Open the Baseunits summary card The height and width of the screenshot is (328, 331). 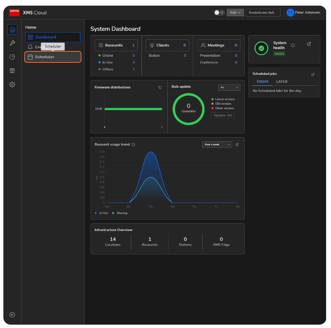point(116,45)
